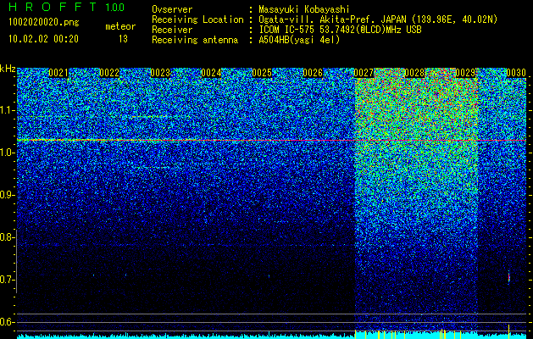The height and width of the screenshot is (339, 533).
Task: Click the 0.7 frequency axis label
Action: coord(6,280)
